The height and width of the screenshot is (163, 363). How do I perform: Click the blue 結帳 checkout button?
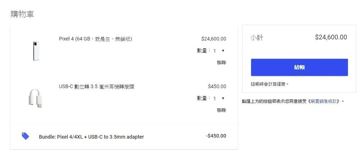[299, 67]
